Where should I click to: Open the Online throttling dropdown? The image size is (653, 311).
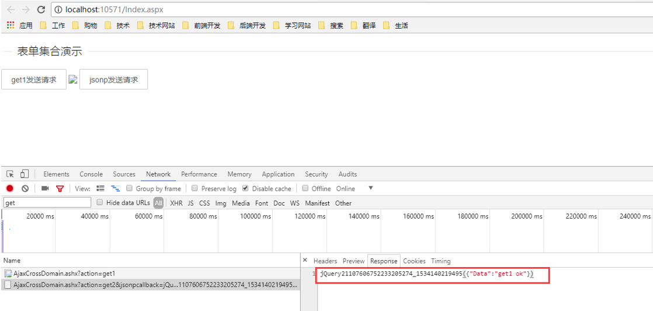point(355,188)
